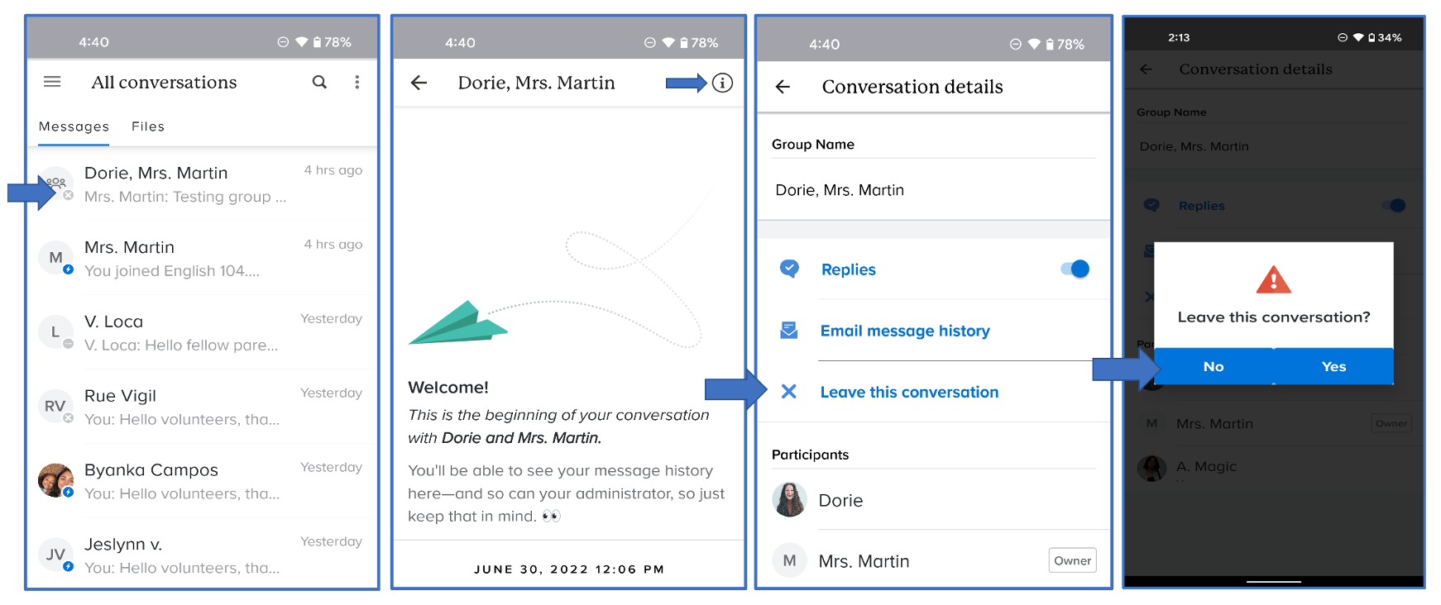1441x605 pixels.
Task: Go back from Dorie, Mrs. Martin chat
Action: pos(419,83)
